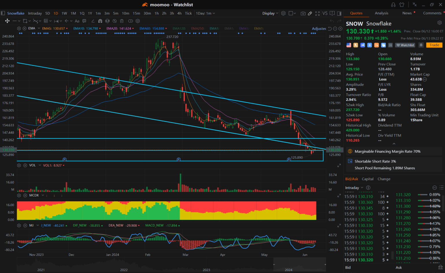The width and height of the screenshot is (445, 273).
Task: Open quote panel settings gear
Action: 440,23
